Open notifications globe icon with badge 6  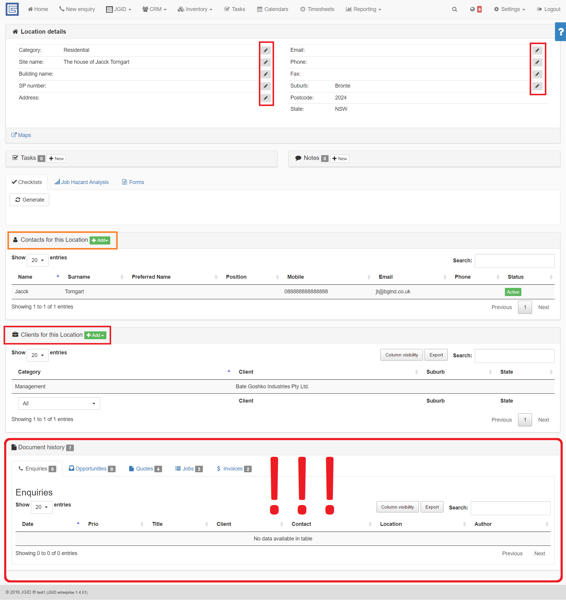(x=476, y=9)
